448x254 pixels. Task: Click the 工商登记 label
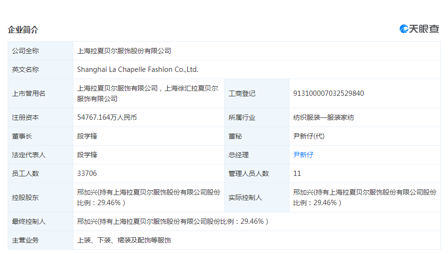pyautogui.click(x=241, y=93)
